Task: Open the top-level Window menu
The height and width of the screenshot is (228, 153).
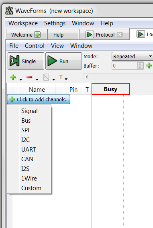Action: coord(83,23)
